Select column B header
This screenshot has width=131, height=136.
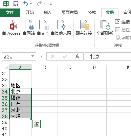coord(45,67)
